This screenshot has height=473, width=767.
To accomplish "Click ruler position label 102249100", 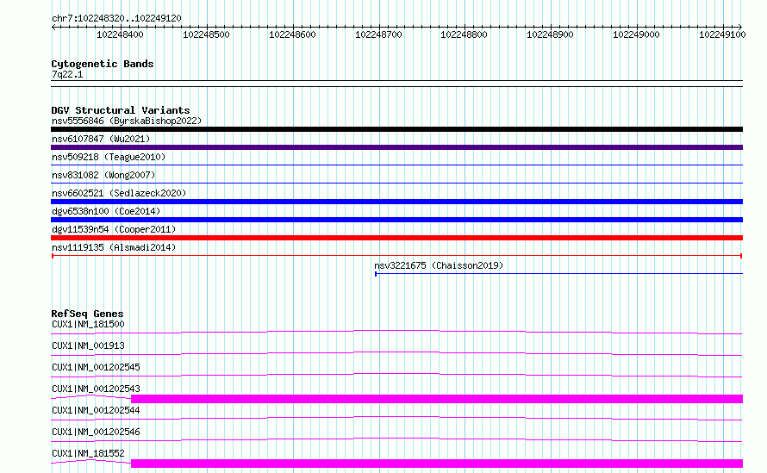I will click(722, 34).
